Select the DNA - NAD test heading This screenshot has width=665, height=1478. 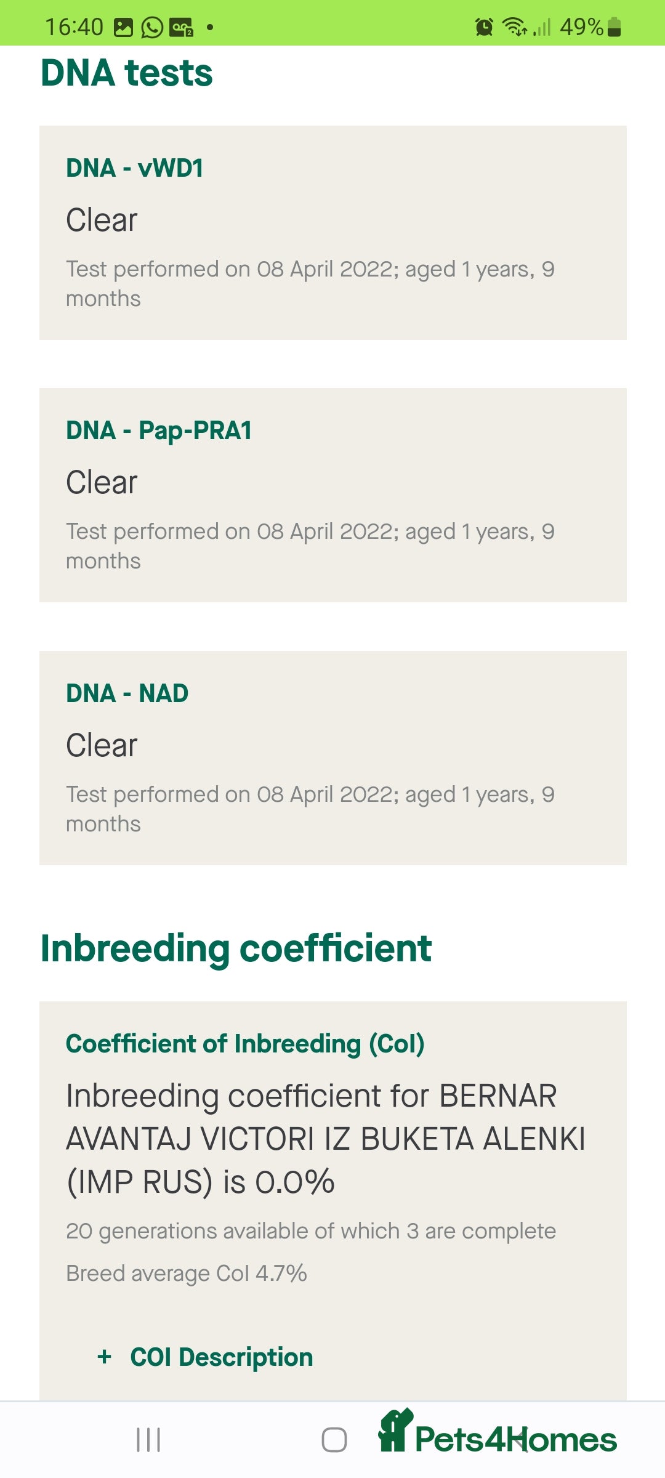coord(127,693)
